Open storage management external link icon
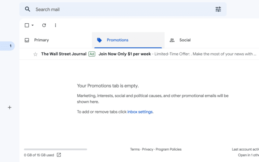 (x=59, y=155)
